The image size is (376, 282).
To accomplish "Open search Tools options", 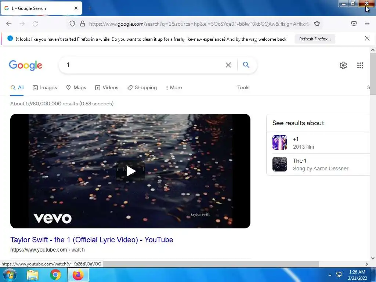I will (x=243, y=87).
